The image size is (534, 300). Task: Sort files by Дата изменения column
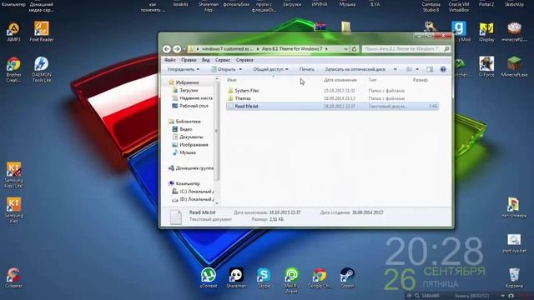(340, 80)
